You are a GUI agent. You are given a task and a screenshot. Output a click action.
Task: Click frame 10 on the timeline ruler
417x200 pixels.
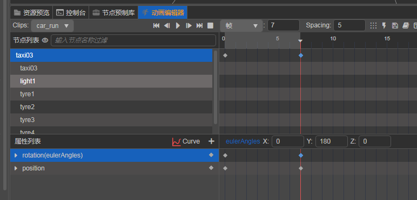(333, 39)
